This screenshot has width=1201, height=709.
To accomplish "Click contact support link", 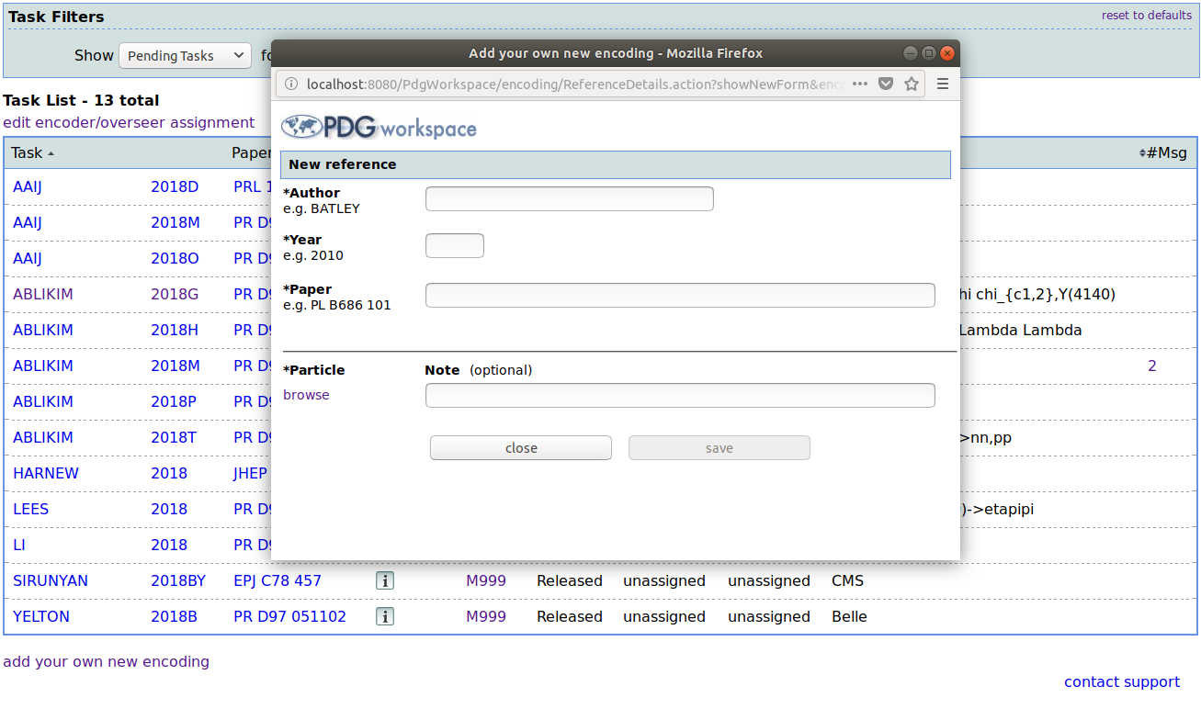I will click(1122, 681).
